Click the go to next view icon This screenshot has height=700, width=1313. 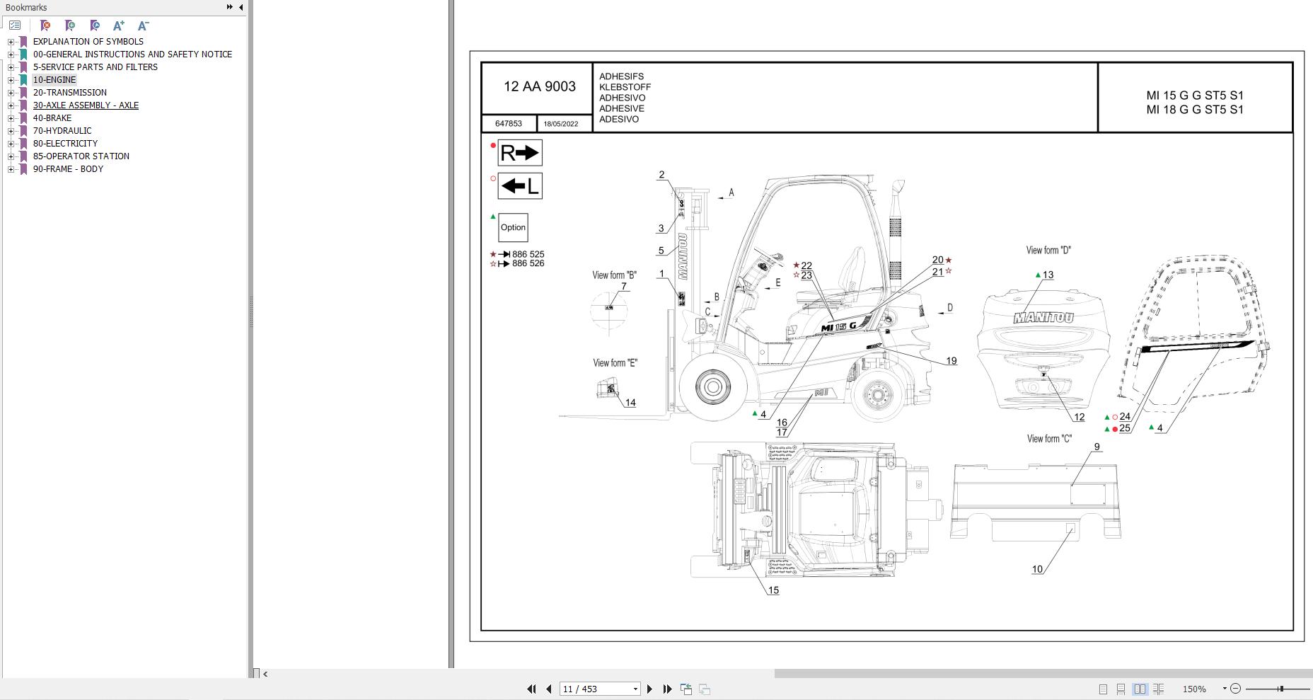coord(705,689)
